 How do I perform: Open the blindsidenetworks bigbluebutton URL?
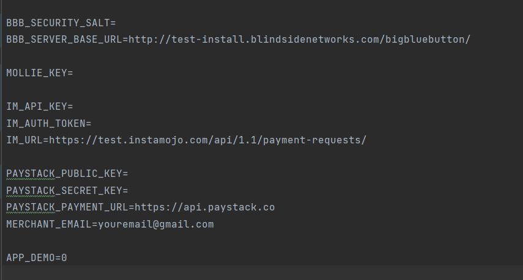(x=299, y=40)
